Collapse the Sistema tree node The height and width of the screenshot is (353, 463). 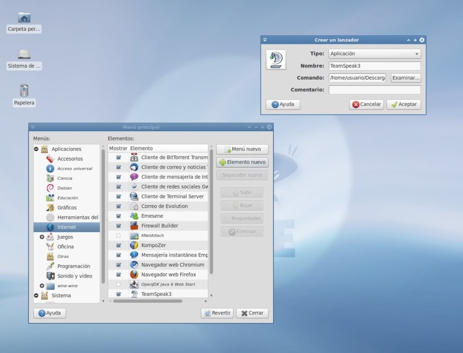(36, 296)
